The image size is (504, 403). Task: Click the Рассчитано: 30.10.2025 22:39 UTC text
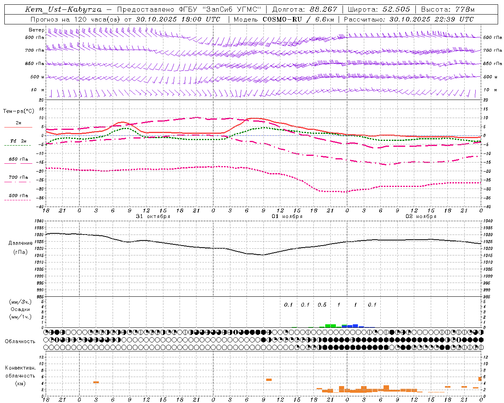point(409,19)
